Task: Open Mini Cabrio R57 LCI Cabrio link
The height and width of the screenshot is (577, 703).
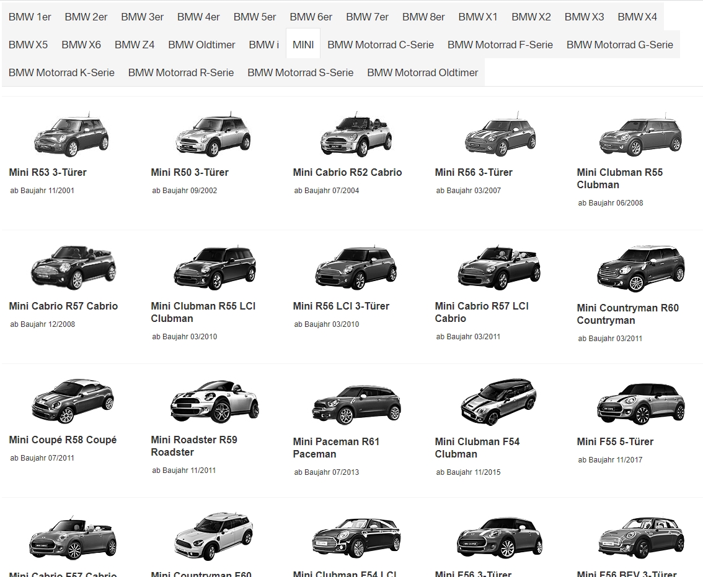Action: click(x=481, y=312)
